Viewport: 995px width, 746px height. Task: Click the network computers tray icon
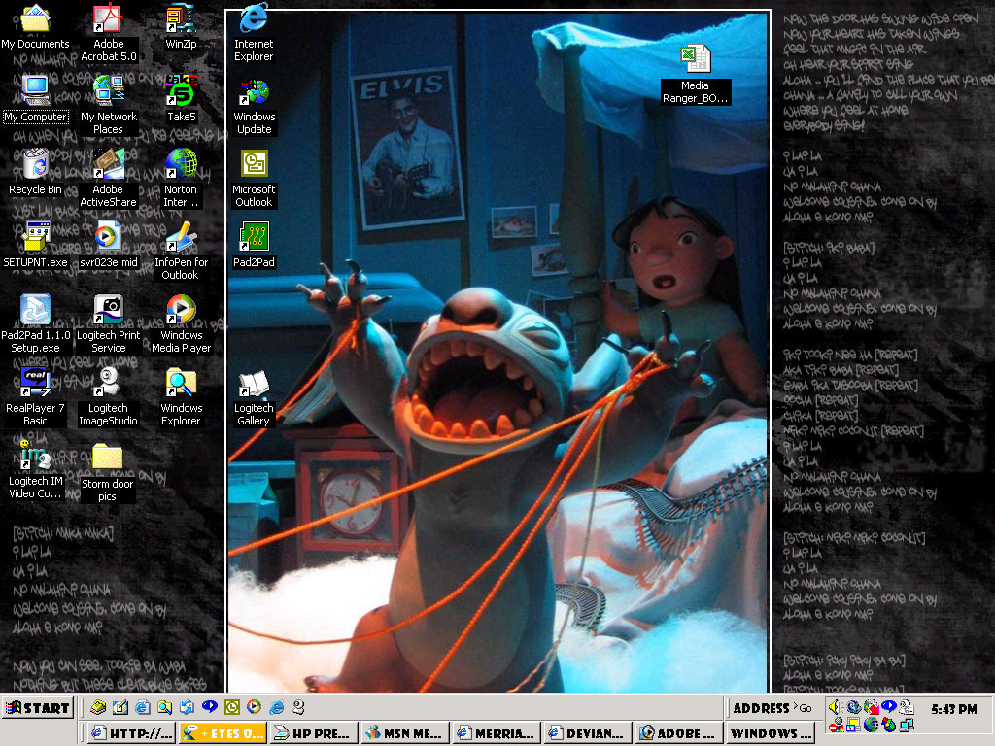(x=907, y=725)
